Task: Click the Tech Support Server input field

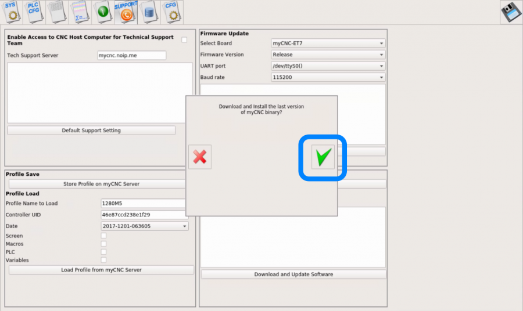Action: pyautogui.click(x=131, y=56)
